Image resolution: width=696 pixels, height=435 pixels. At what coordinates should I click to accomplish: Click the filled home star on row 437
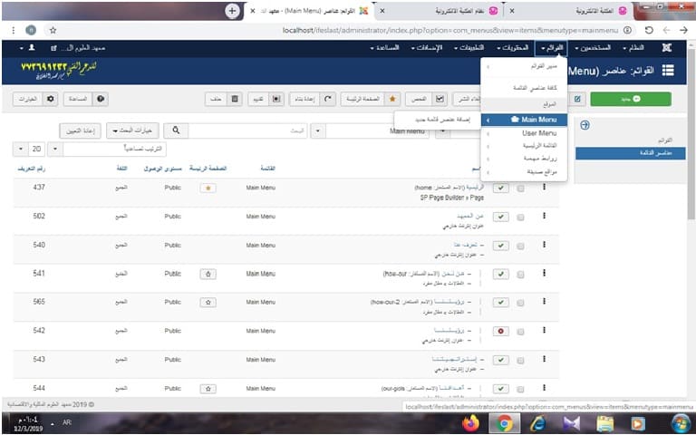pos(208,188)
